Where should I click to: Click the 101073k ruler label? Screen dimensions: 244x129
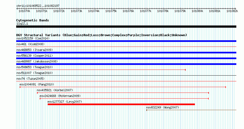pyautogui.click(x=76, y=11)
